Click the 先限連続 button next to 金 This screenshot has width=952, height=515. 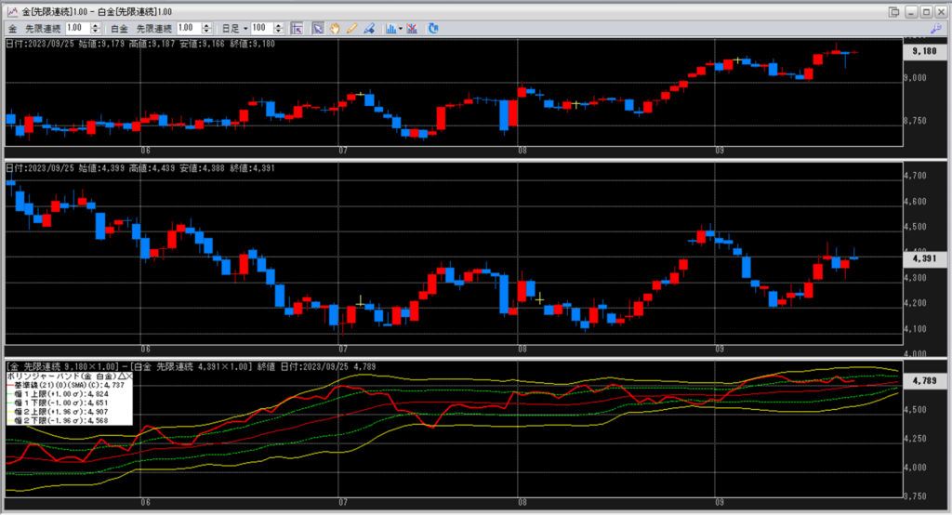click(x=43, y=29)
